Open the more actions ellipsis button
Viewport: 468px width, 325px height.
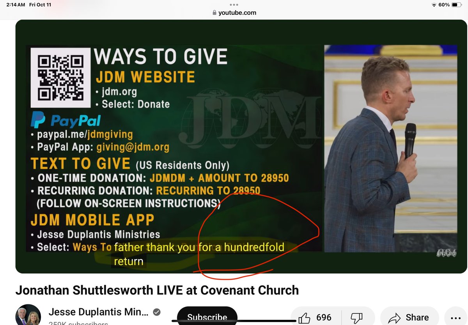click(x=456, y=318)
